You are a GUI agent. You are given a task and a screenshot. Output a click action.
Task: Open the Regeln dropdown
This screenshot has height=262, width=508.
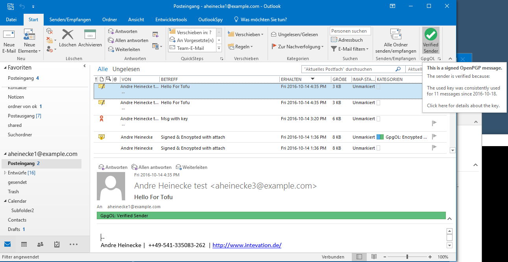tap(240, 47)
